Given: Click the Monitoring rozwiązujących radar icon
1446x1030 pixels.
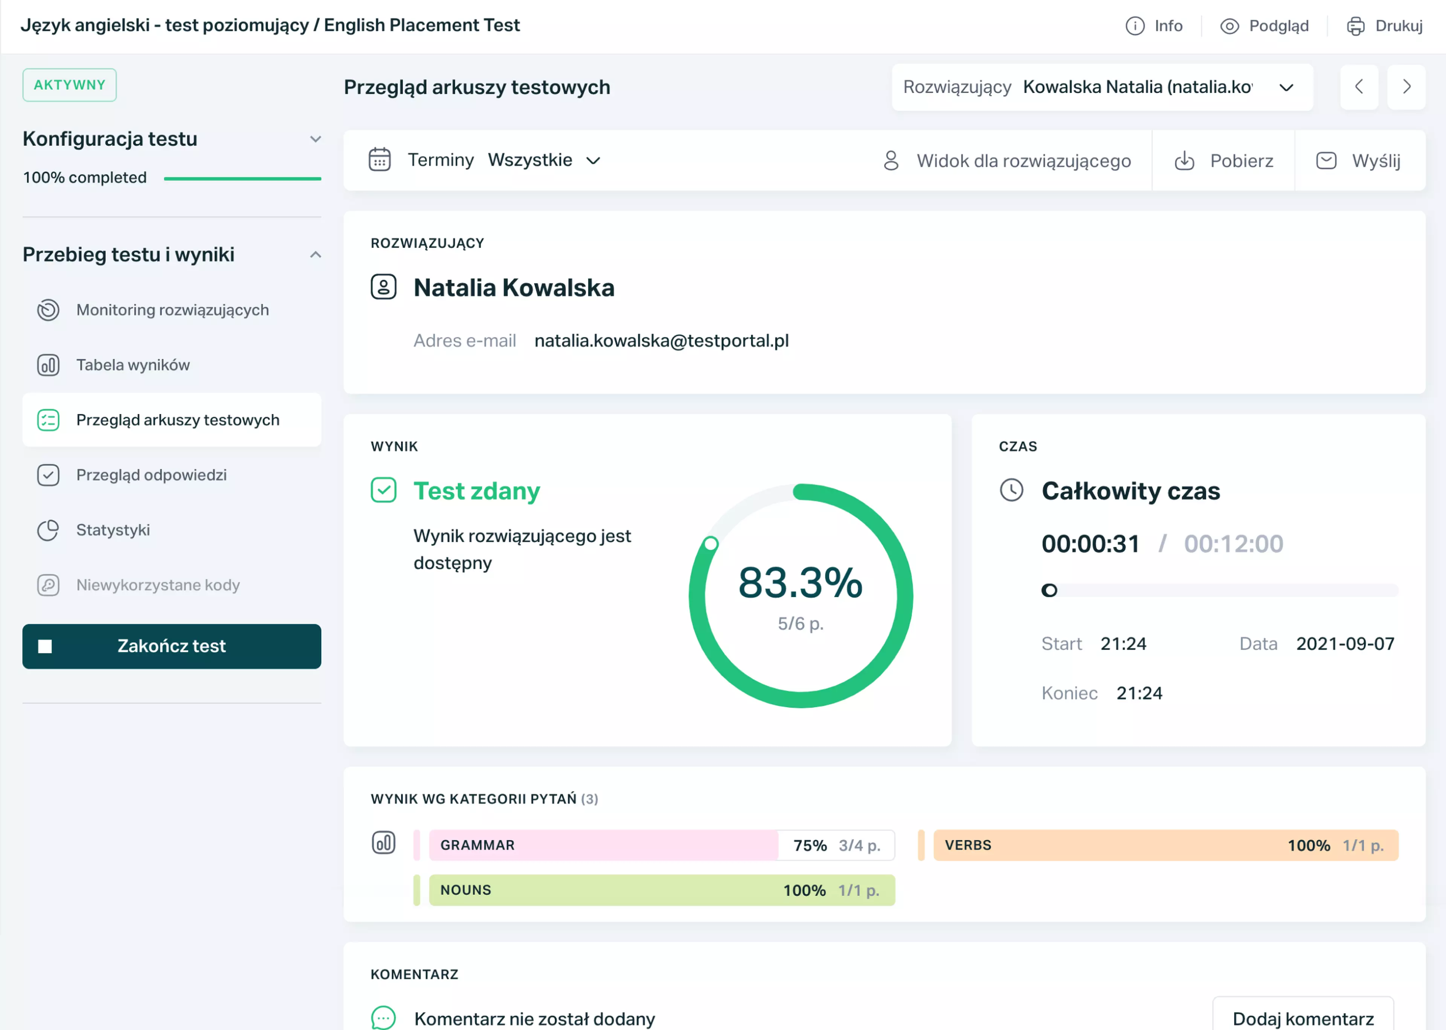Looking at the screenshot, I should (48, 310).
